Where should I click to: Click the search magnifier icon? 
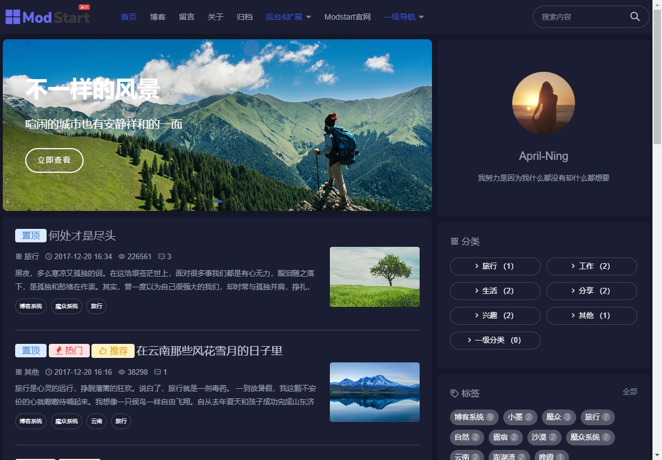[x=635, y=17]
